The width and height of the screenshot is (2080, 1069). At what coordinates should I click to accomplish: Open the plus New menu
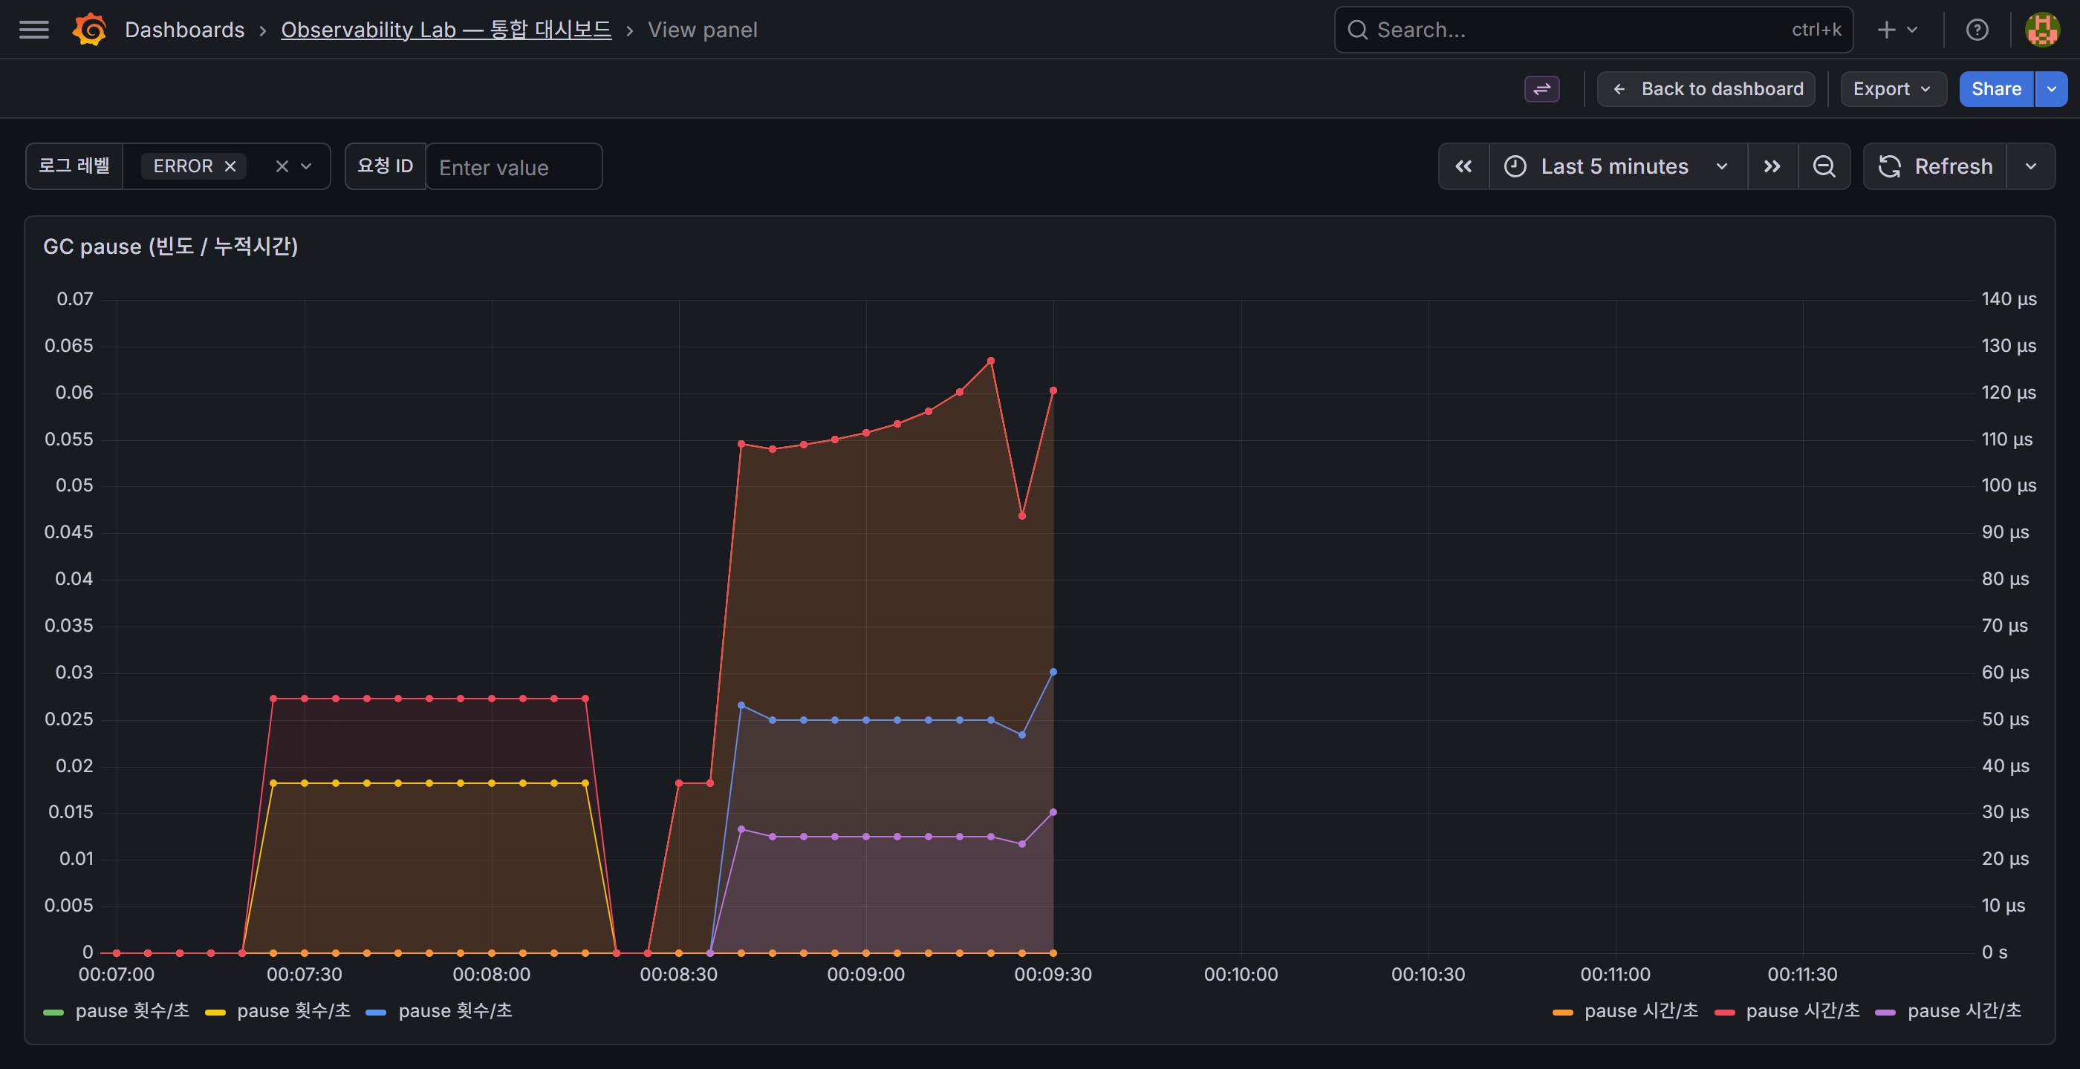1897,30
